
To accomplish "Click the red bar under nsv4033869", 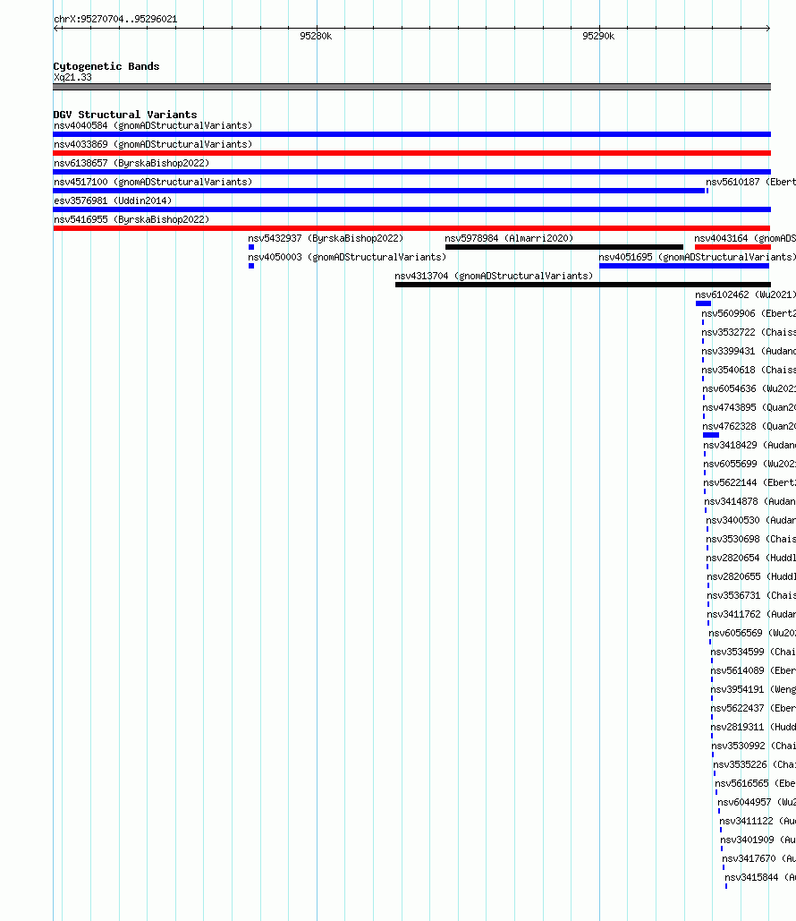I will (411, 153).
